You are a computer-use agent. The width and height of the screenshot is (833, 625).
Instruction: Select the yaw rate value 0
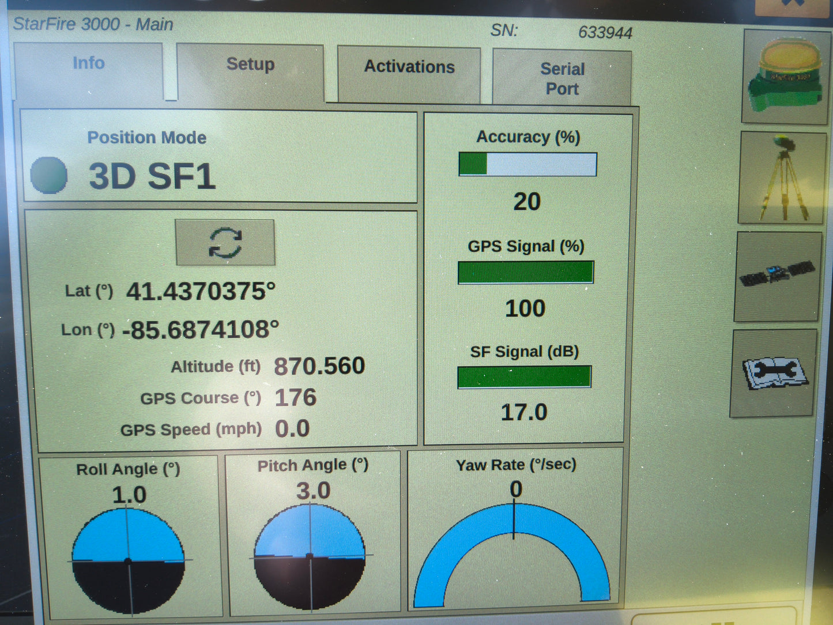click(516, 489)
